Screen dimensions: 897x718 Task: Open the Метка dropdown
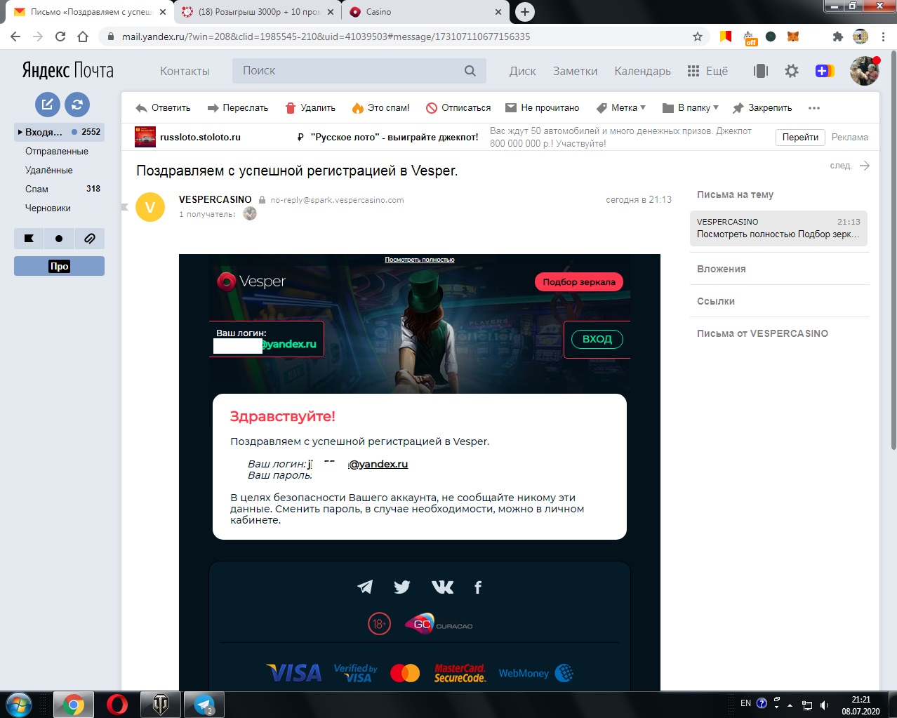621,108
